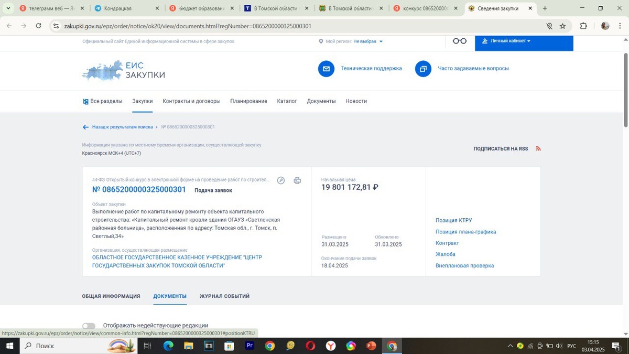Open Контракты и договоры menu
This screenshot has width=629, height=354.
191,101
